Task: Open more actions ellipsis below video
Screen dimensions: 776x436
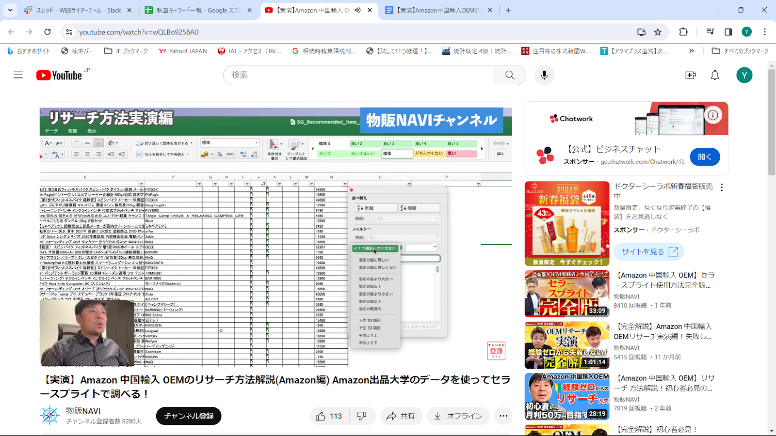Action: pos(503,416)
